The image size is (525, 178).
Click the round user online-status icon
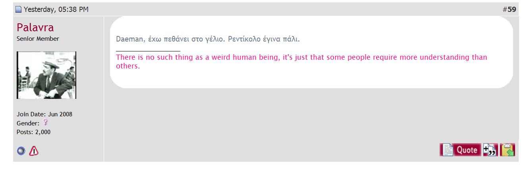point(21,151)
